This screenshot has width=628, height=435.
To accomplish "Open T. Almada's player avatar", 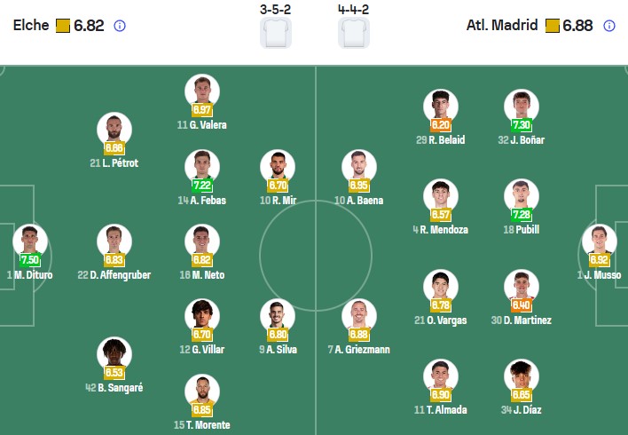I will point(441,376).
